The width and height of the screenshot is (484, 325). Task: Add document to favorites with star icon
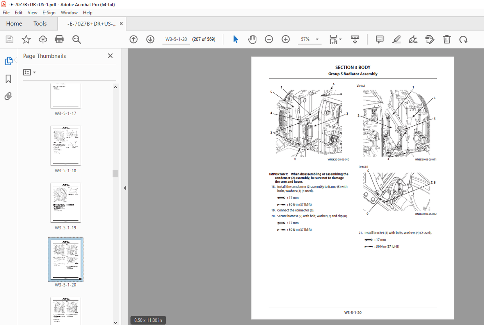coord(26,39)
